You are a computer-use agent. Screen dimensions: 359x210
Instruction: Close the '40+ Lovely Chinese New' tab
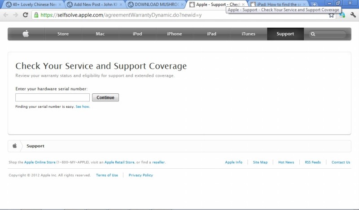[x=60, y=4]
